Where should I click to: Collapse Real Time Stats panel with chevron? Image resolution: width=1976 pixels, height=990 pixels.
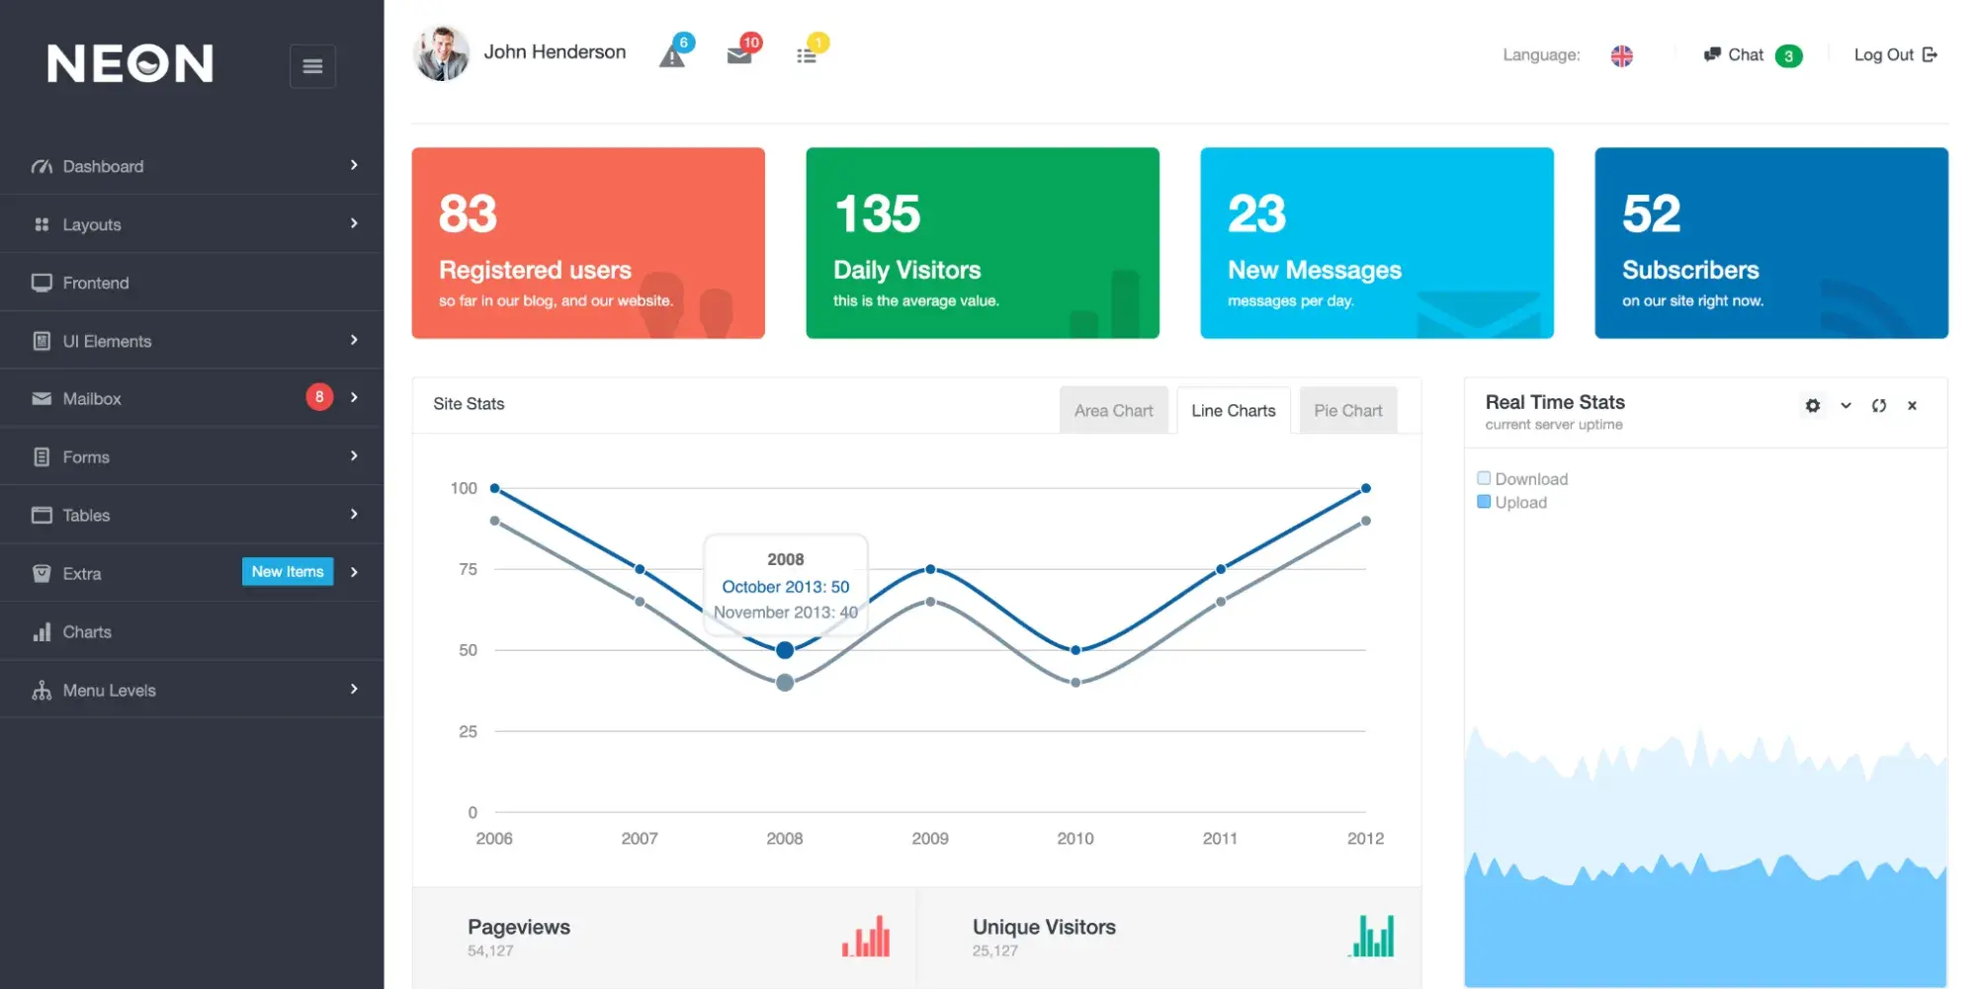(x=1846, y=406)
